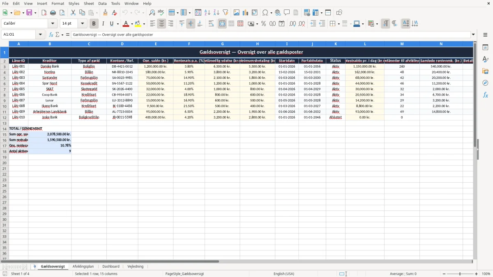This screenshot has width=493, height=277.
Task: Open Find & Replace
Action: pos(152,13)
